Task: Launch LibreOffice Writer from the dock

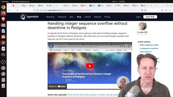Action: click(3, 31)
